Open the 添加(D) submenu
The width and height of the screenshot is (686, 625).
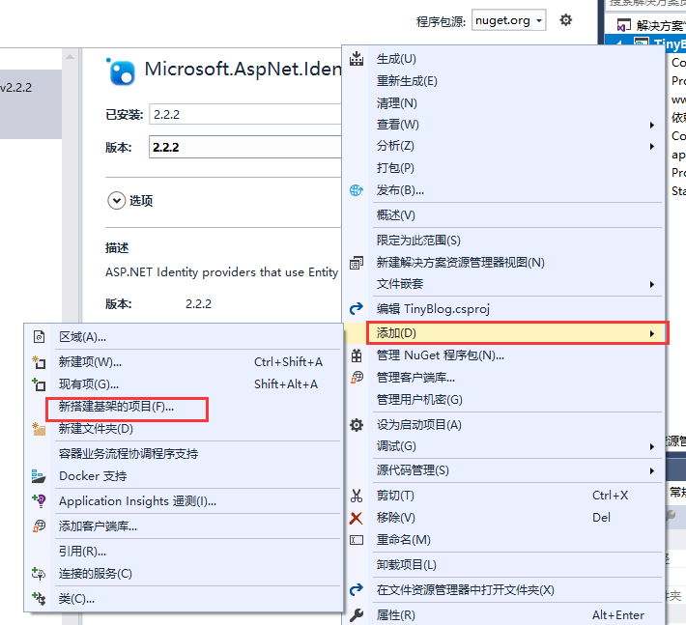(x=517, y=333)
